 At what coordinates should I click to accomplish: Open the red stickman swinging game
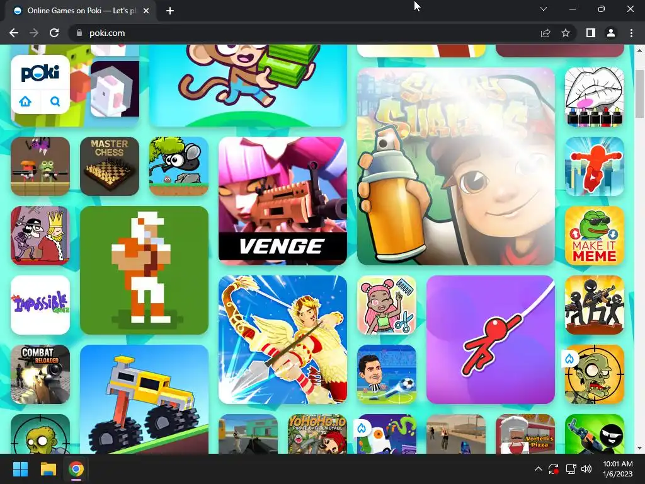coord(490,340)
